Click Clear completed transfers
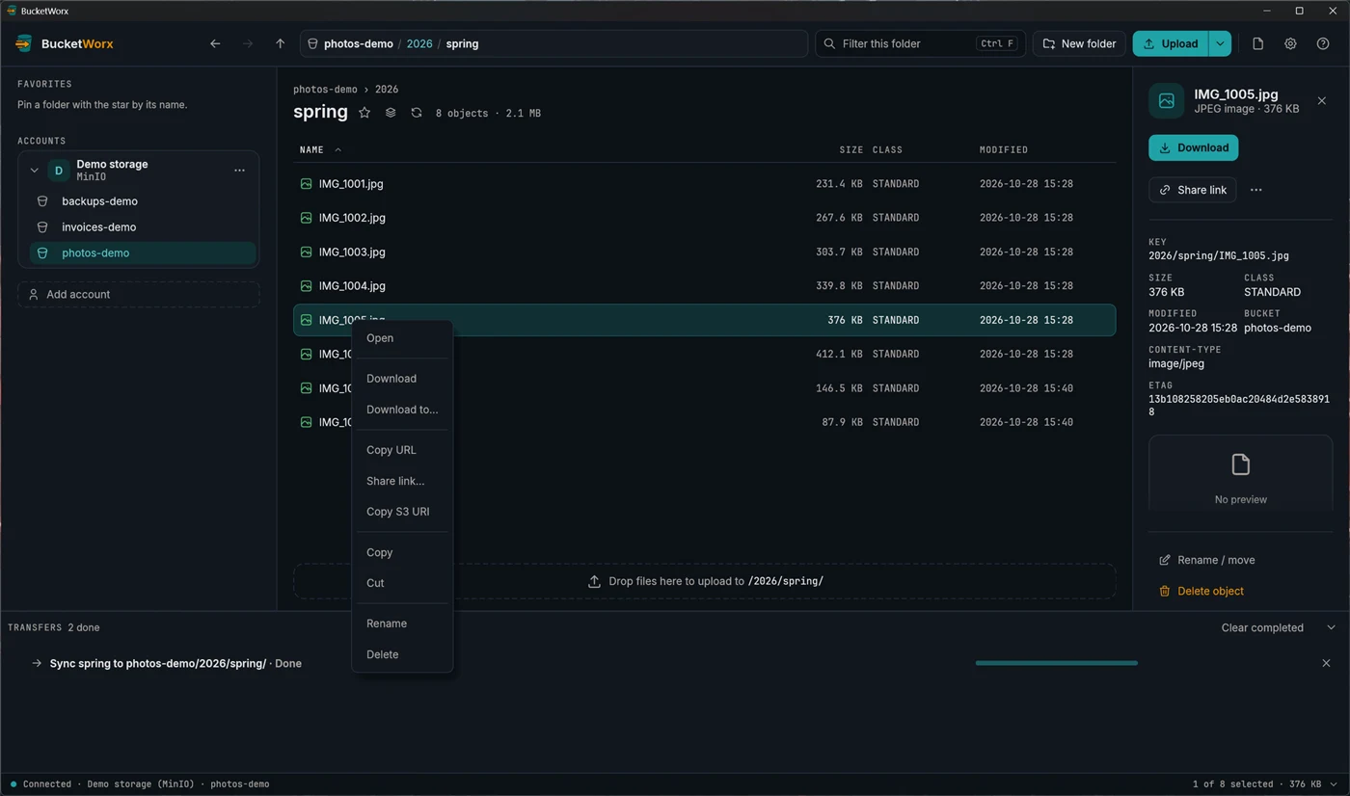1350x796 pixels. (x=1262, y=627)
